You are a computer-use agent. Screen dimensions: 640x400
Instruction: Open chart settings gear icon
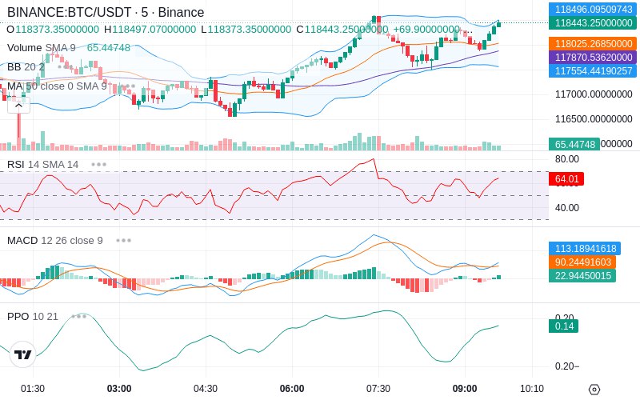point(594,390)
